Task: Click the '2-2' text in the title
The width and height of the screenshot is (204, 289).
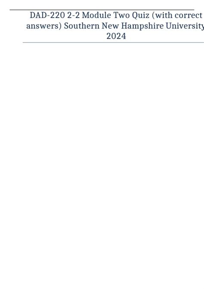Action: click(x=74, y=15)
